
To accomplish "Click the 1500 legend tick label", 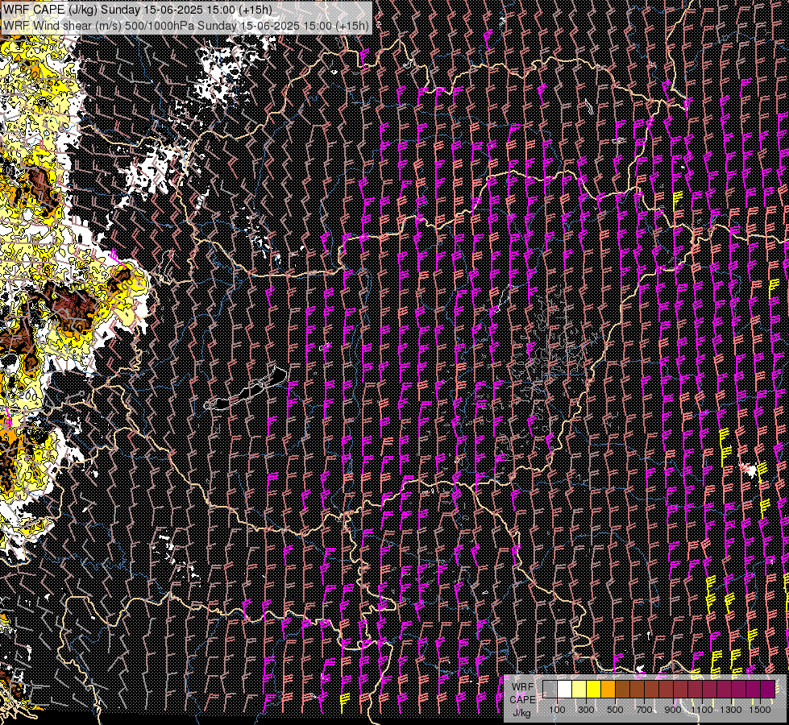I will click(x=760, y=710).
